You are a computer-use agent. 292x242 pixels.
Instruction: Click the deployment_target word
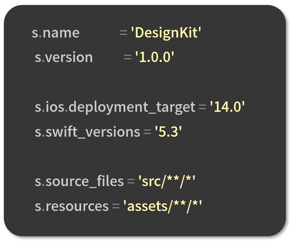coord(132,107)
